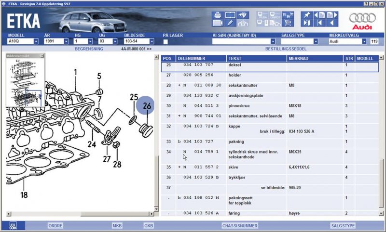
Task: Click the ELSA link icon
Action: [262, 15]
